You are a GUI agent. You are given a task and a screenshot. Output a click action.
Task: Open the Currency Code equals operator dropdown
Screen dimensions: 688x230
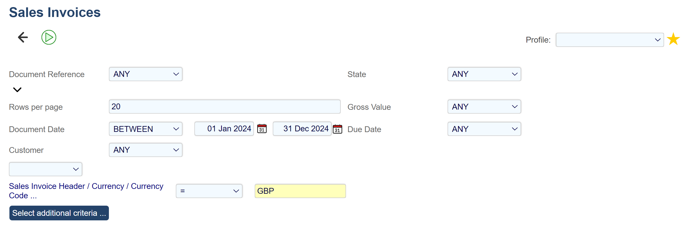pyautogui.click(x=209, y=191)
